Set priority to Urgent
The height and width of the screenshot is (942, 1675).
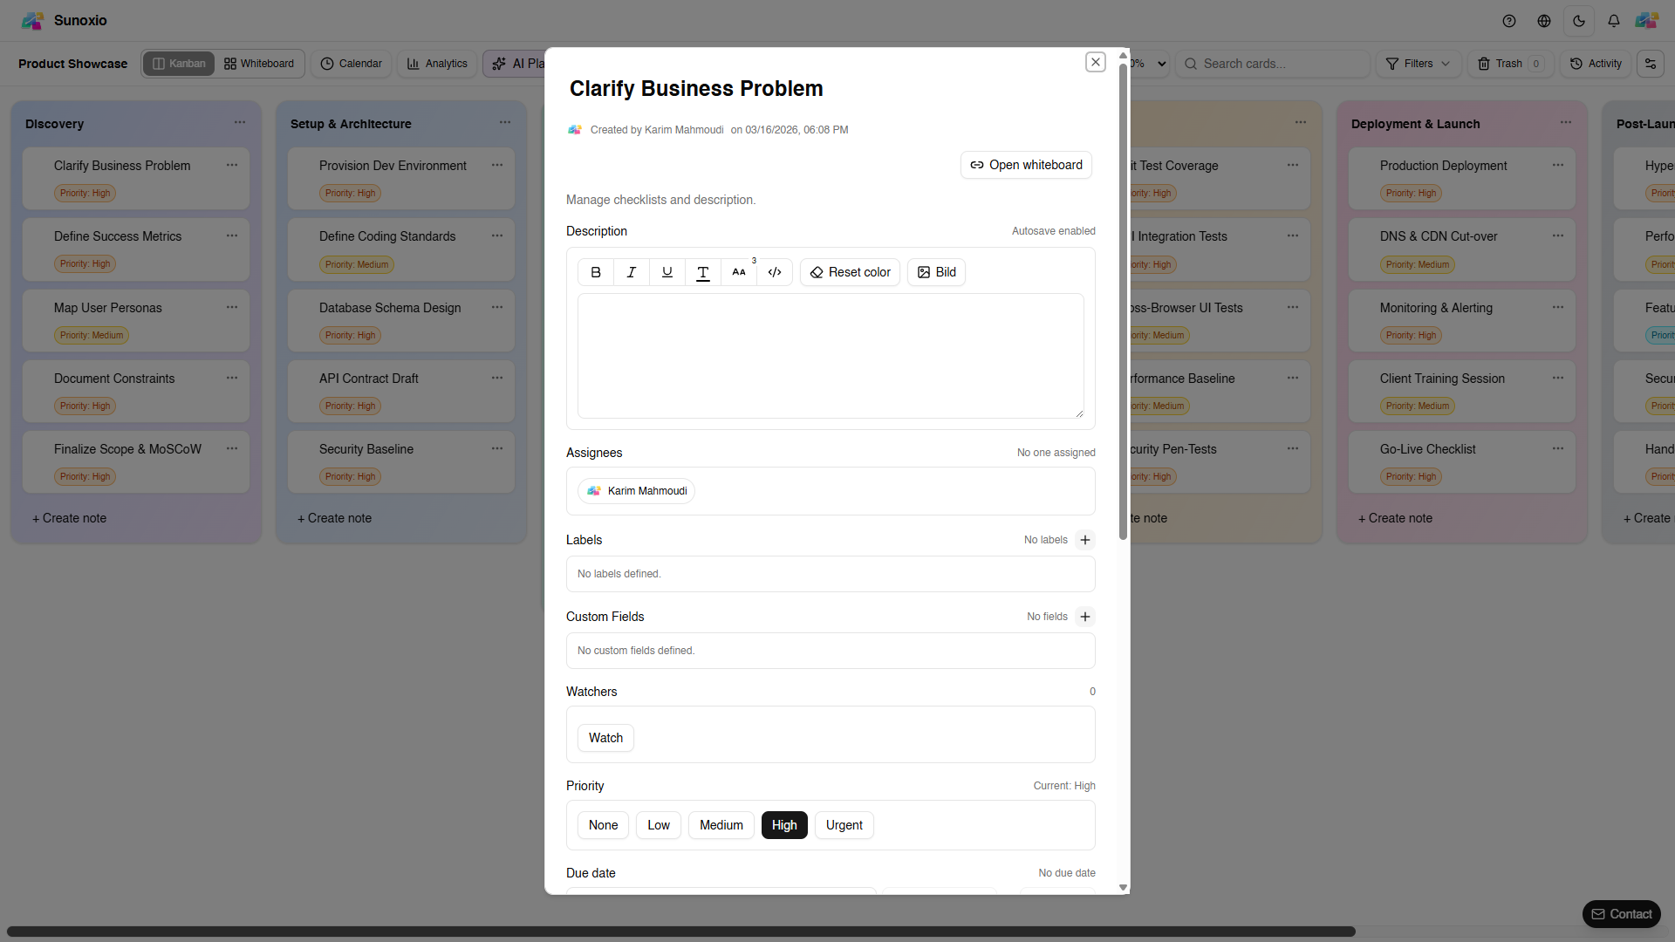(x=844, y=825)
